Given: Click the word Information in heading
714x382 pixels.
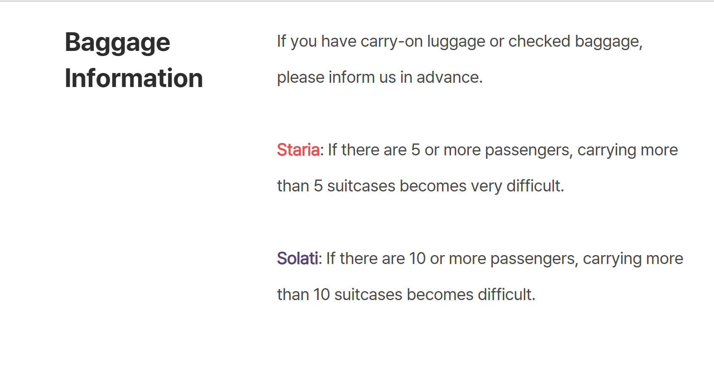Looking at the screenshot, I should tap(133, 78).
